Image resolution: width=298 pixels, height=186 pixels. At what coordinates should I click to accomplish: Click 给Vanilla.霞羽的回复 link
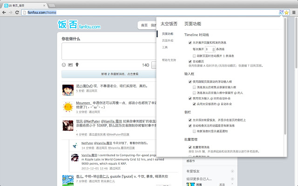click(x=122, y=148)
